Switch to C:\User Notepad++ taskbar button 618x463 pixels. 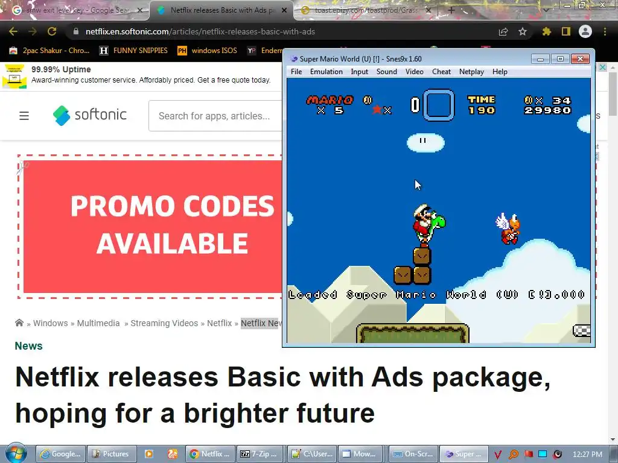click(x=312, y=454)
